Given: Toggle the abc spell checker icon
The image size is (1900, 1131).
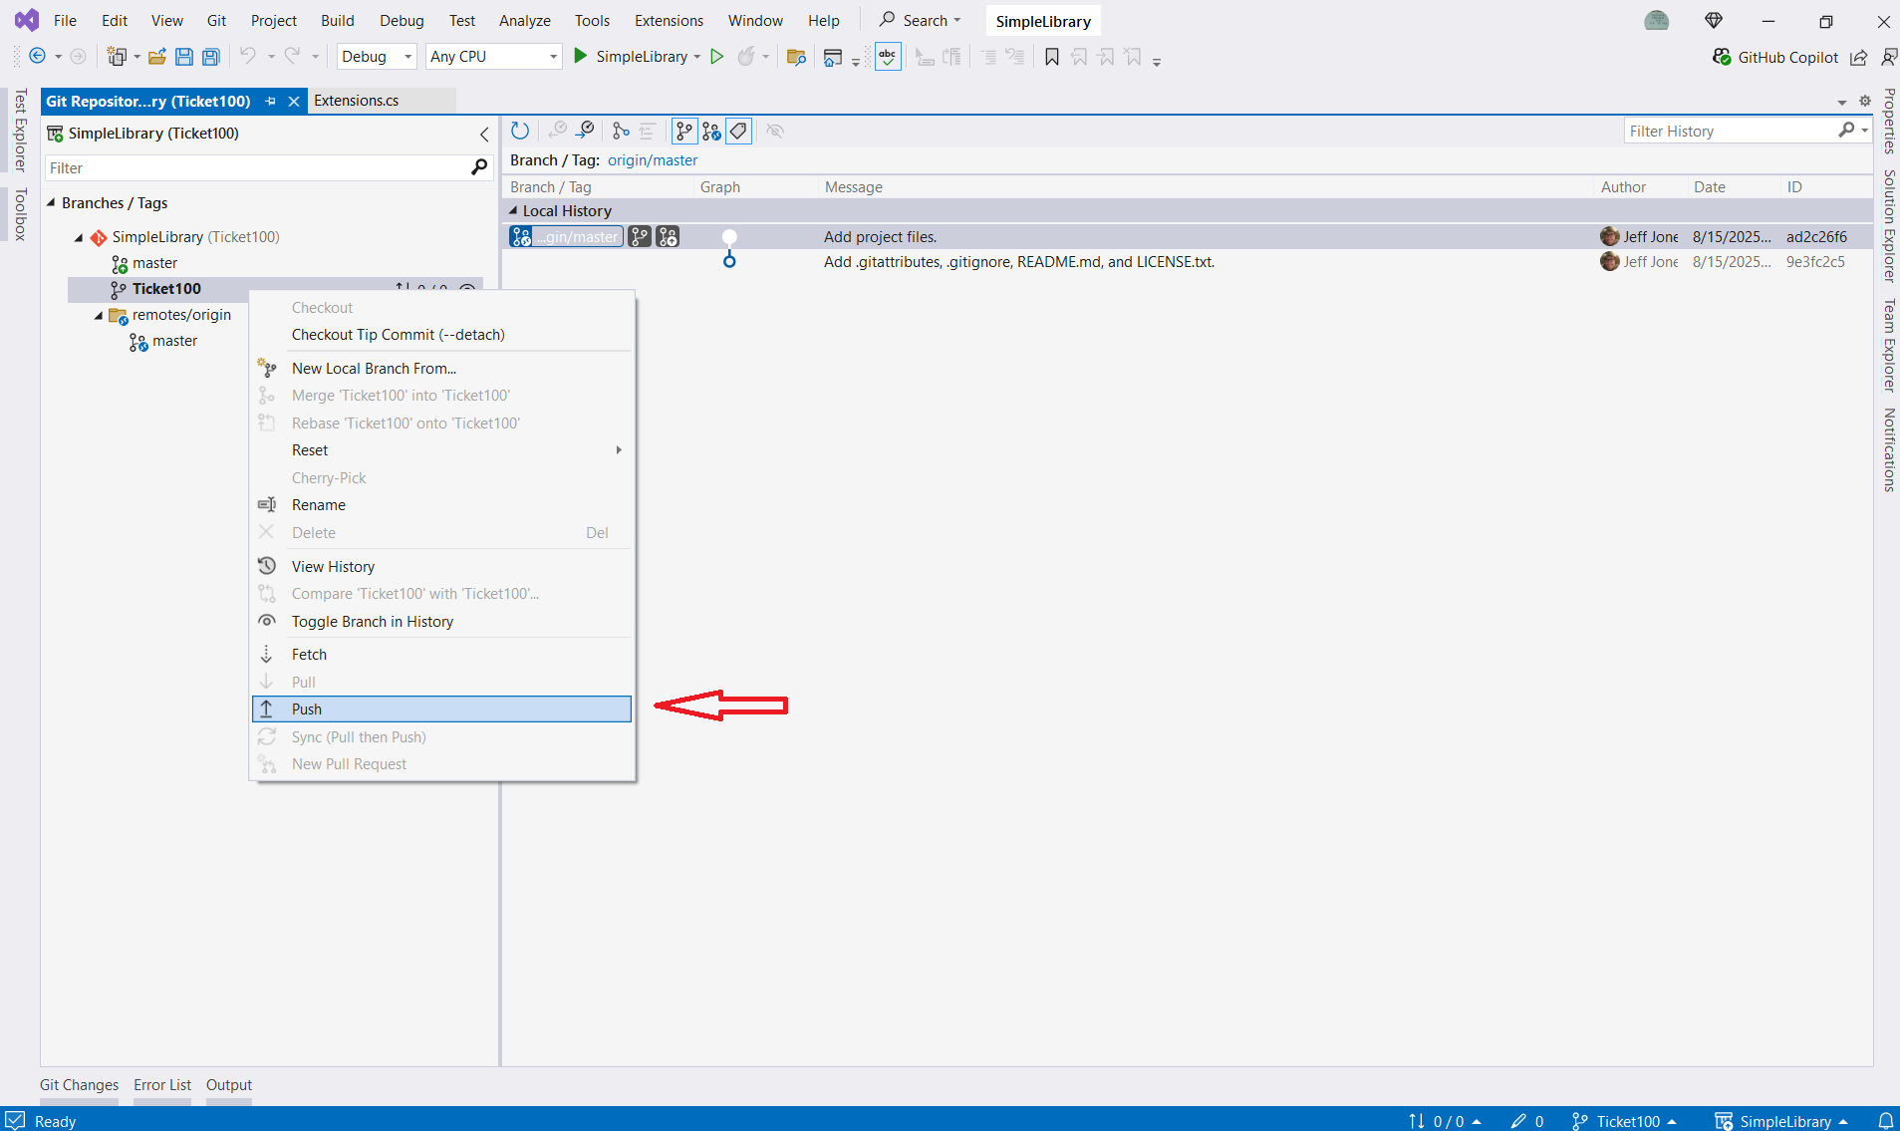Looking at the screenshot, I should pyautogui.click(x=888, y=57).
